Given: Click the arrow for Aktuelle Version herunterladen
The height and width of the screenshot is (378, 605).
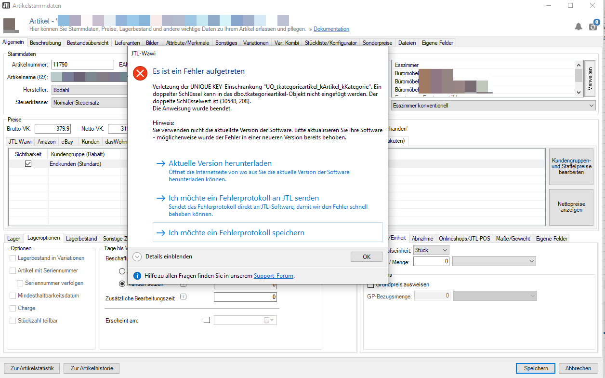Looking at the screenshot, I should pyautogui.click(x=161, y=163).
